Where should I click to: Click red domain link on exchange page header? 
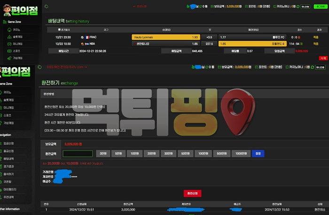point(67,67)
